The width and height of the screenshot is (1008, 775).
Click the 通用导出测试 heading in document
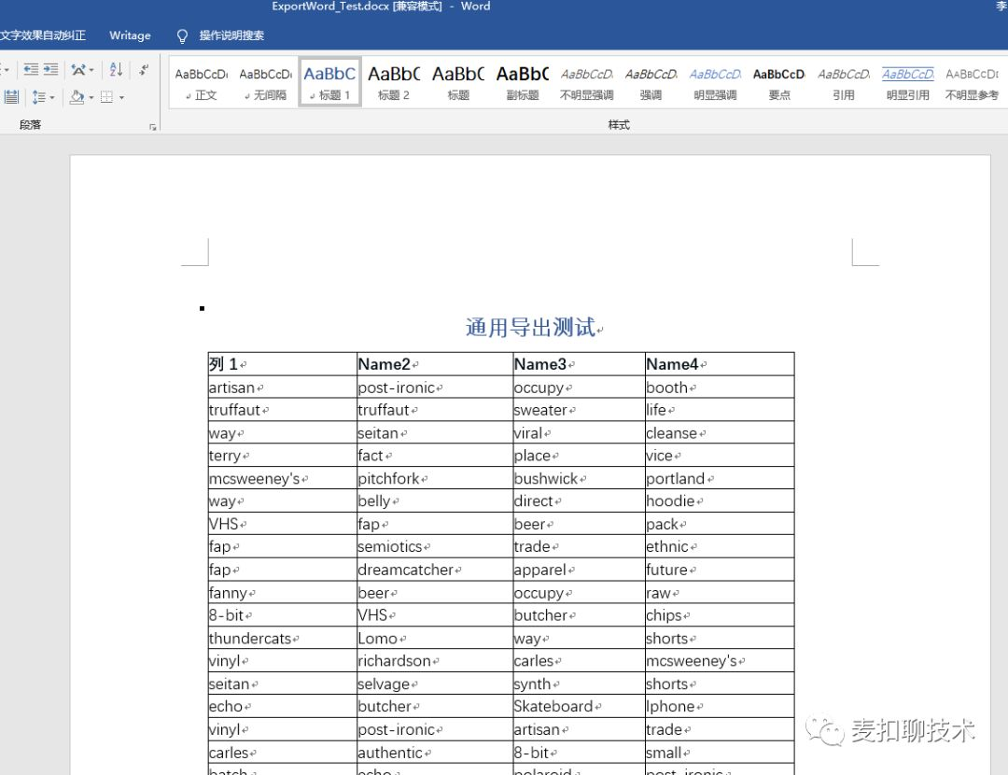(531, 328)
